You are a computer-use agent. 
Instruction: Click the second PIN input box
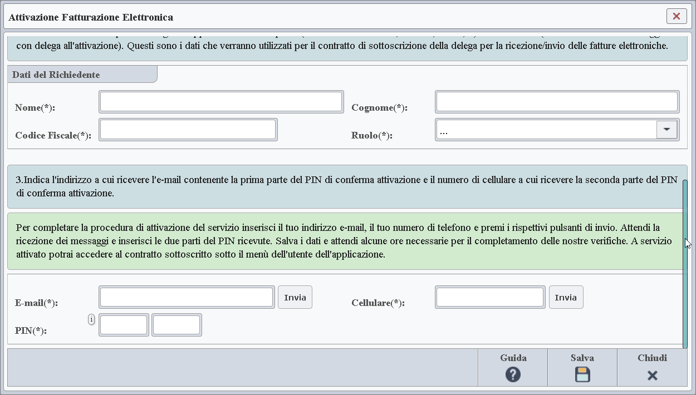176,324
